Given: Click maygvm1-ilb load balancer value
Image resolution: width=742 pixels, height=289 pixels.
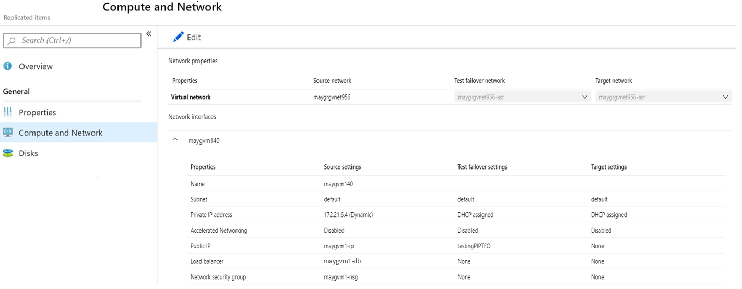Looking at the screenshot, I should coord(342,261).
